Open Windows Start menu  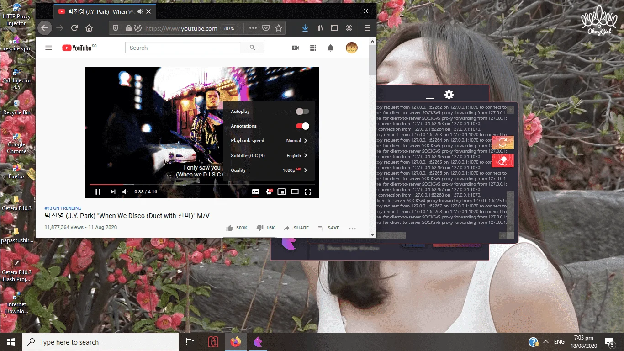11,342
